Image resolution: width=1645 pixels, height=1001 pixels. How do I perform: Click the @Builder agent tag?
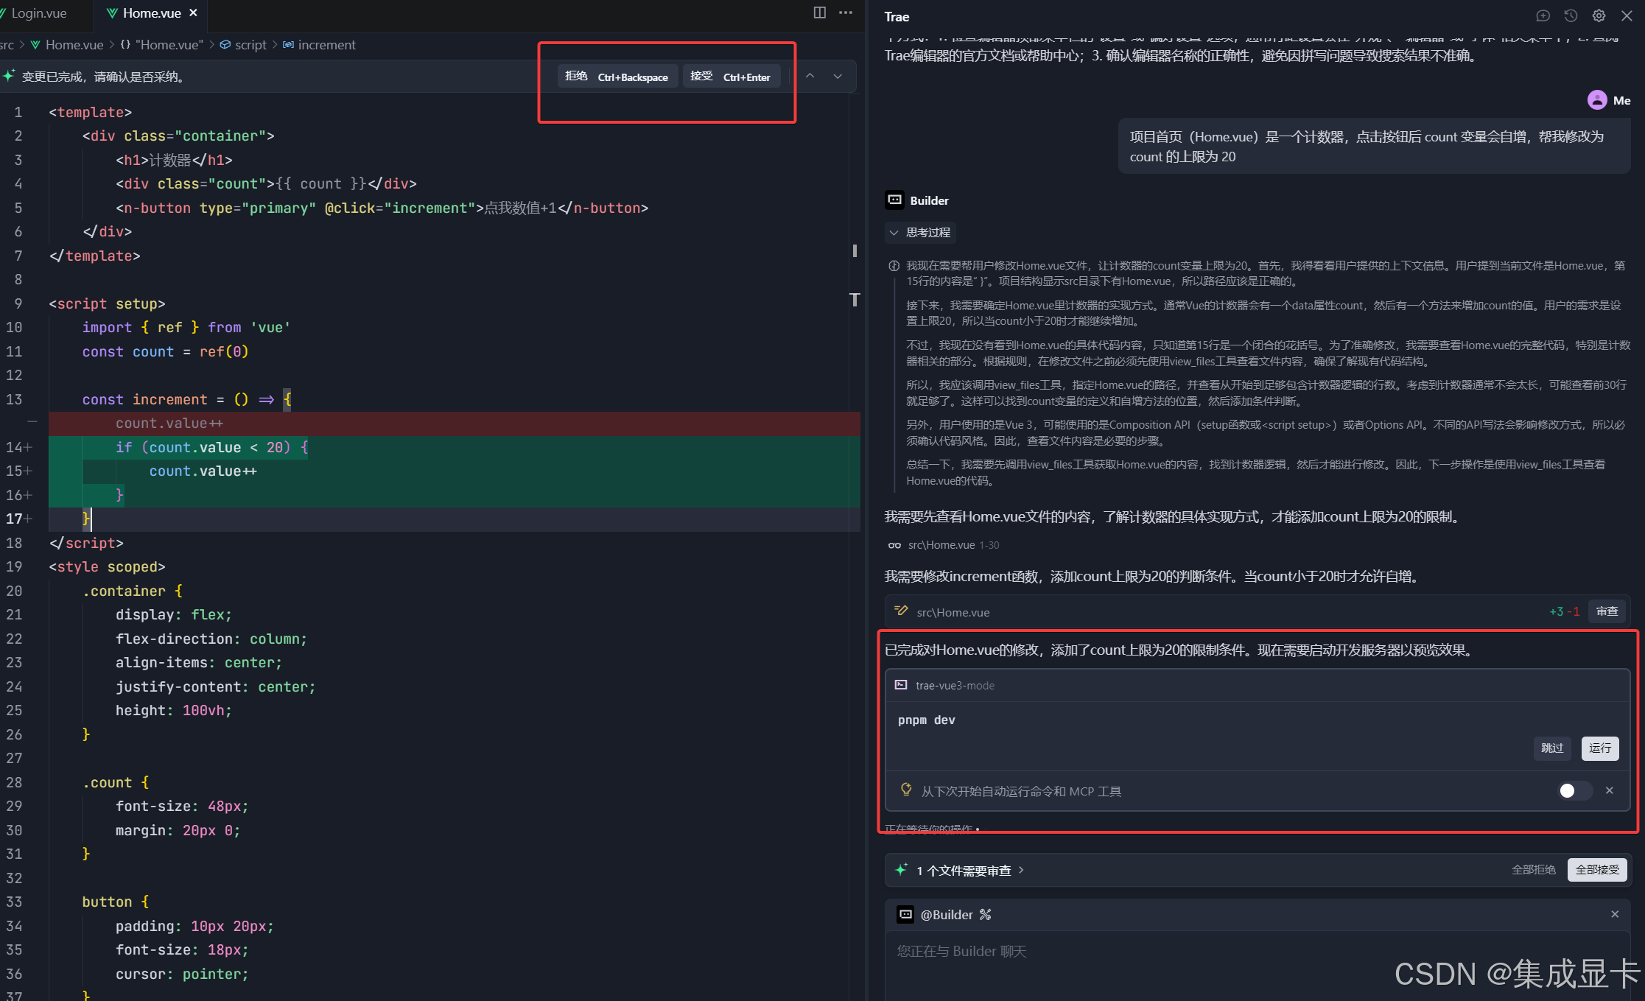(947, 915)
